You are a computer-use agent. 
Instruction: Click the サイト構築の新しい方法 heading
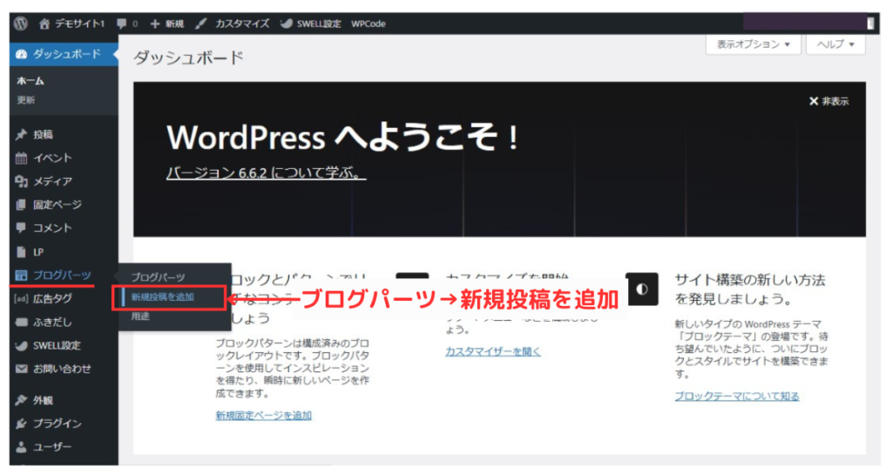pyautogui.click(x=750, y=289)
